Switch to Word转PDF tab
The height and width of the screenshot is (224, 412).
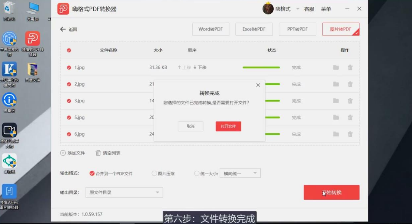pyautogui.click(x=210, y=29)
